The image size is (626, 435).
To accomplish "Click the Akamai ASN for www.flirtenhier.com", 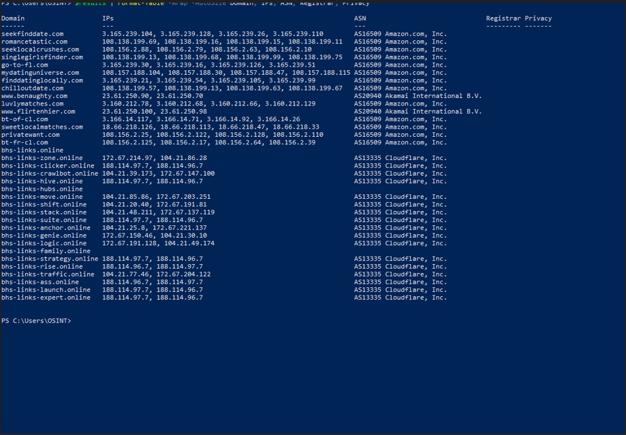I will (418, 111).
